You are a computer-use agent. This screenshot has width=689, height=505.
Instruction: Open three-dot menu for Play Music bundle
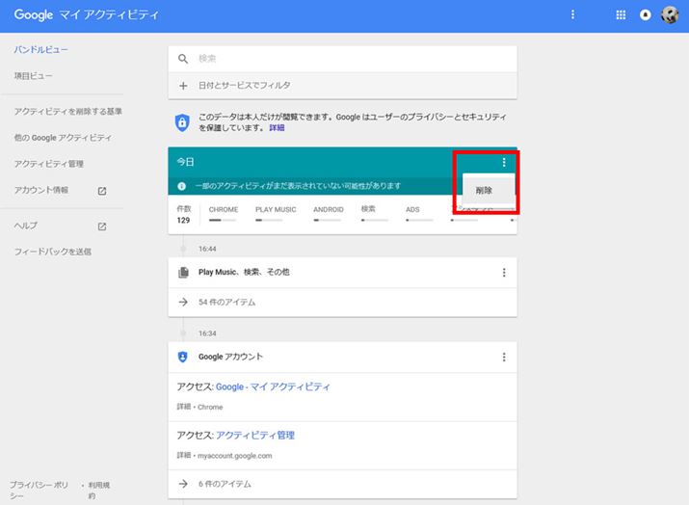pos(503,273)
